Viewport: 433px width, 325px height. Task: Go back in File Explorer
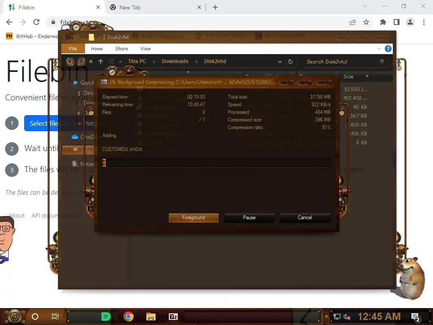70,61
